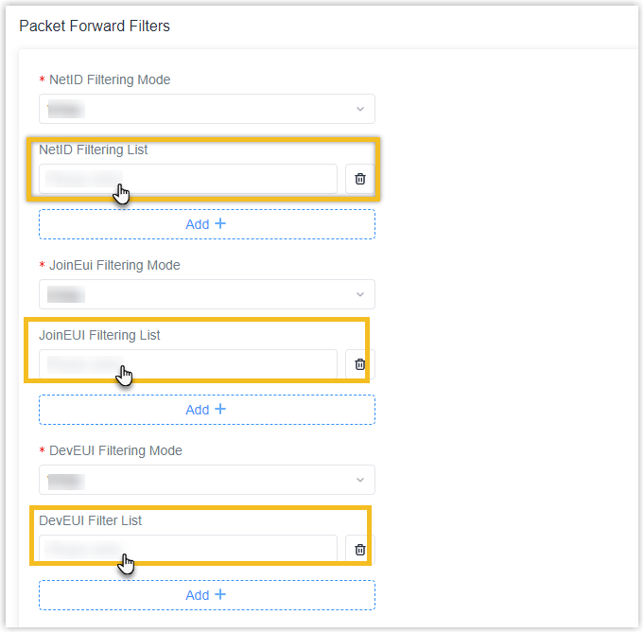Viewport: 644px width, 633px height.
Task: Click the JoinEui Filtering Mode label
Action: [114, 265]
